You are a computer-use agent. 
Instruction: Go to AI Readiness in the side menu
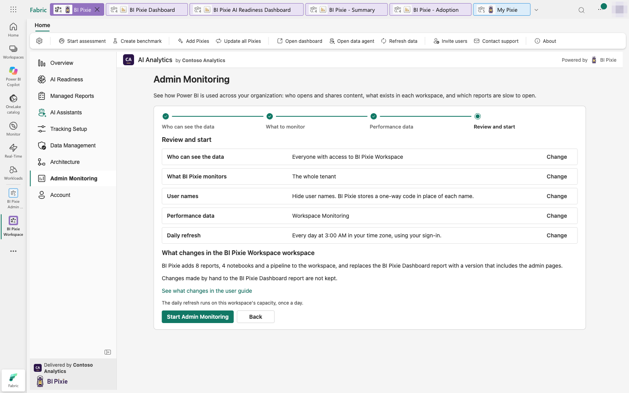click(73, 79)
